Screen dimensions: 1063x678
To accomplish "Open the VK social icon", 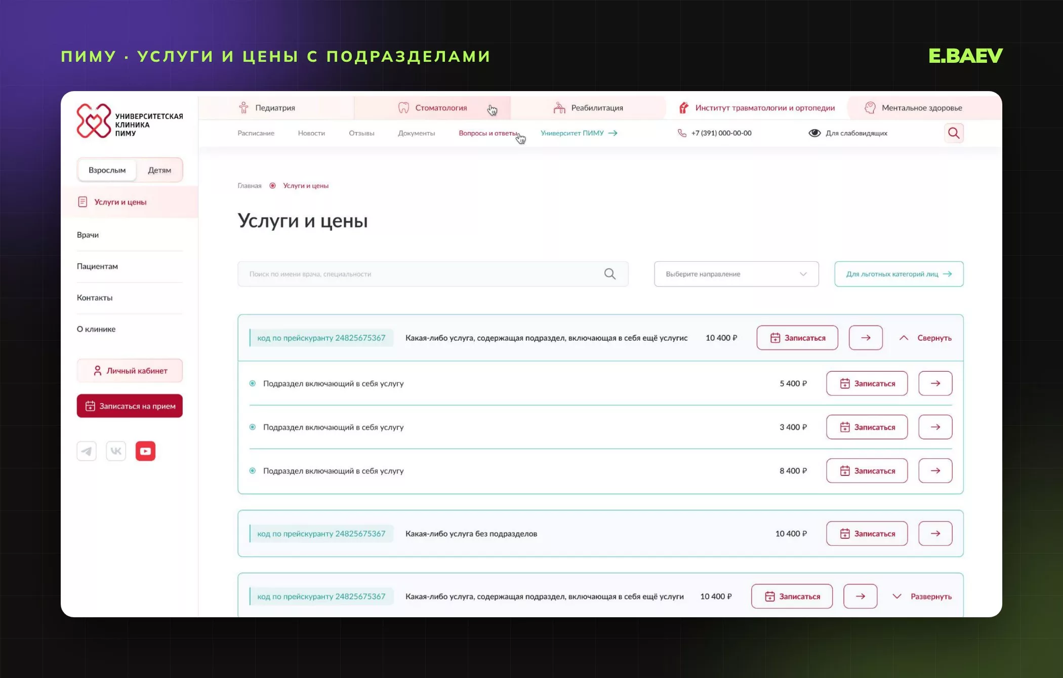I will pyautogui.click(x=116, y=451).
